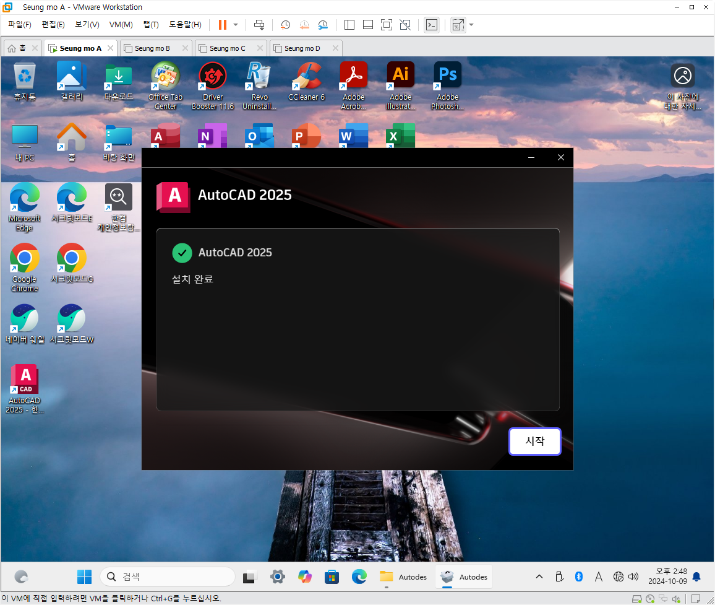Launch 네이버 웨일 browser shortcut

click(x=25, y=324)
